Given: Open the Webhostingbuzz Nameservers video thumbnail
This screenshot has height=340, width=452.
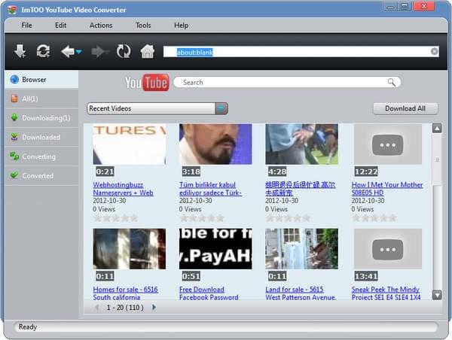Looking at the screenshot, I should click(x=130, y=144).
